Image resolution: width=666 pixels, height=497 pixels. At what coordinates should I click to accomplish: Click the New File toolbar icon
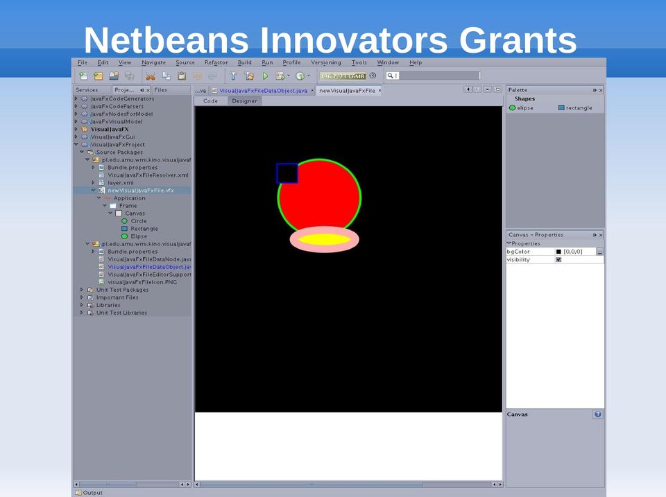[x=83, y=76]
